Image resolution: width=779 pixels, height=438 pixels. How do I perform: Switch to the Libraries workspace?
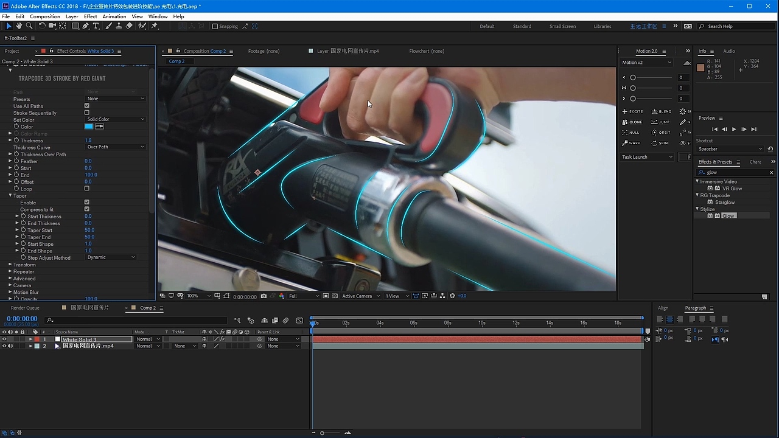tap(603, 26)
